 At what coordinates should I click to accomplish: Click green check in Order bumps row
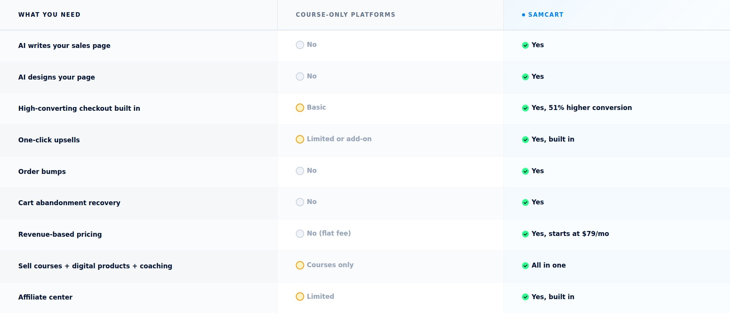525,171
